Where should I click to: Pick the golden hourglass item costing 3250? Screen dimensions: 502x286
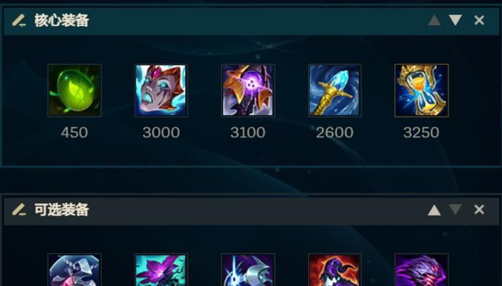pos(421,90)
